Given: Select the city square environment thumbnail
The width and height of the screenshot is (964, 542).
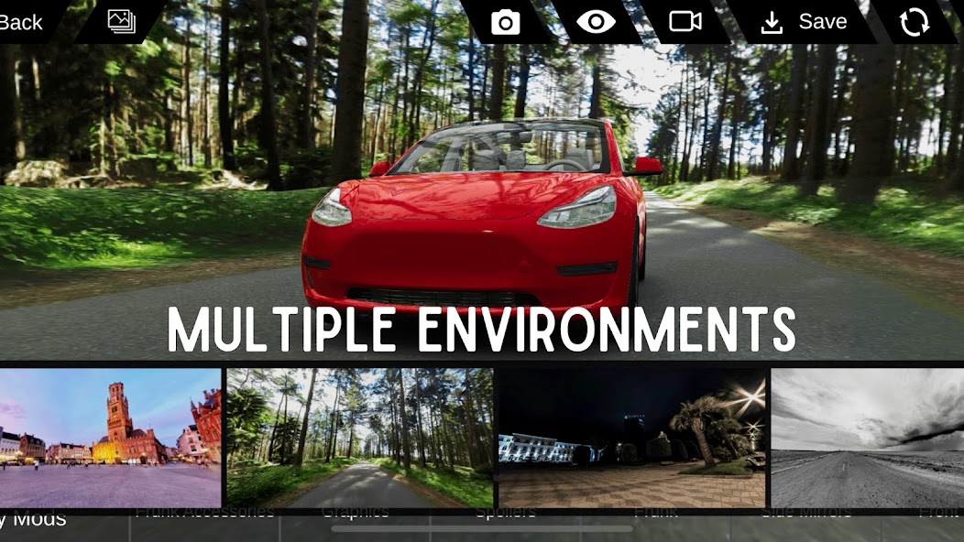Looking at the screenshot, I should coord(110,438).
